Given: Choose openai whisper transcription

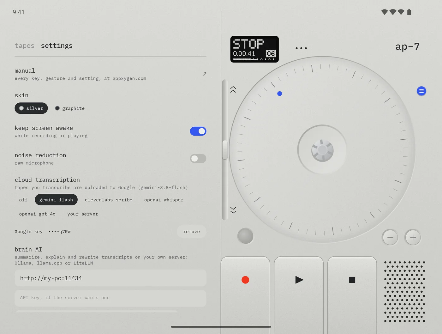Looking at the screenshot, I should [x=164, y=200].
